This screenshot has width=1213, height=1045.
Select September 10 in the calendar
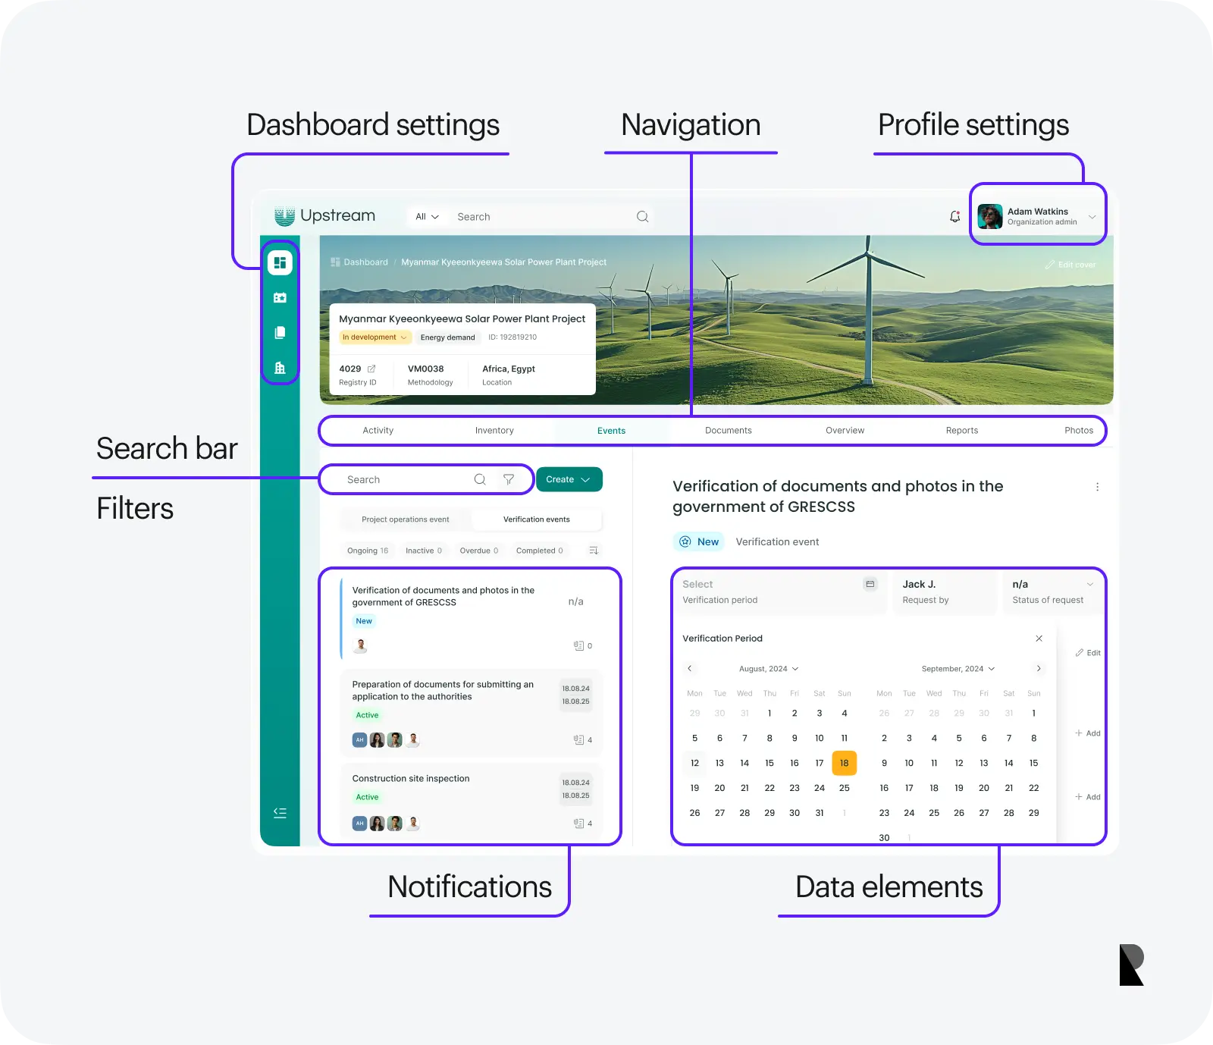[x=909, y=763]
